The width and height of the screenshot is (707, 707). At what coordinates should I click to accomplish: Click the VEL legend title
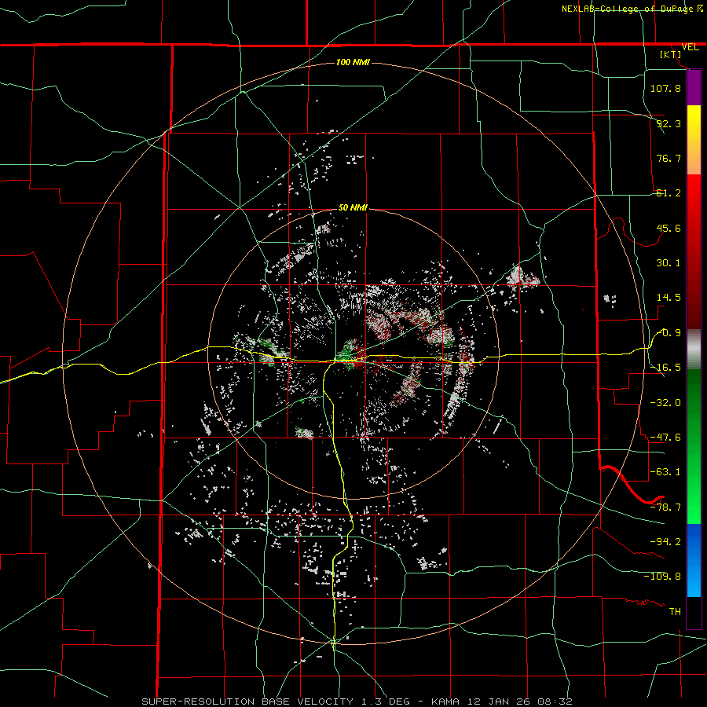[x=690, y=47]
